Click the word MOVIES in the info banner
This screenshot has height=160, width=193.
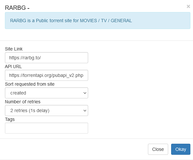88,21
